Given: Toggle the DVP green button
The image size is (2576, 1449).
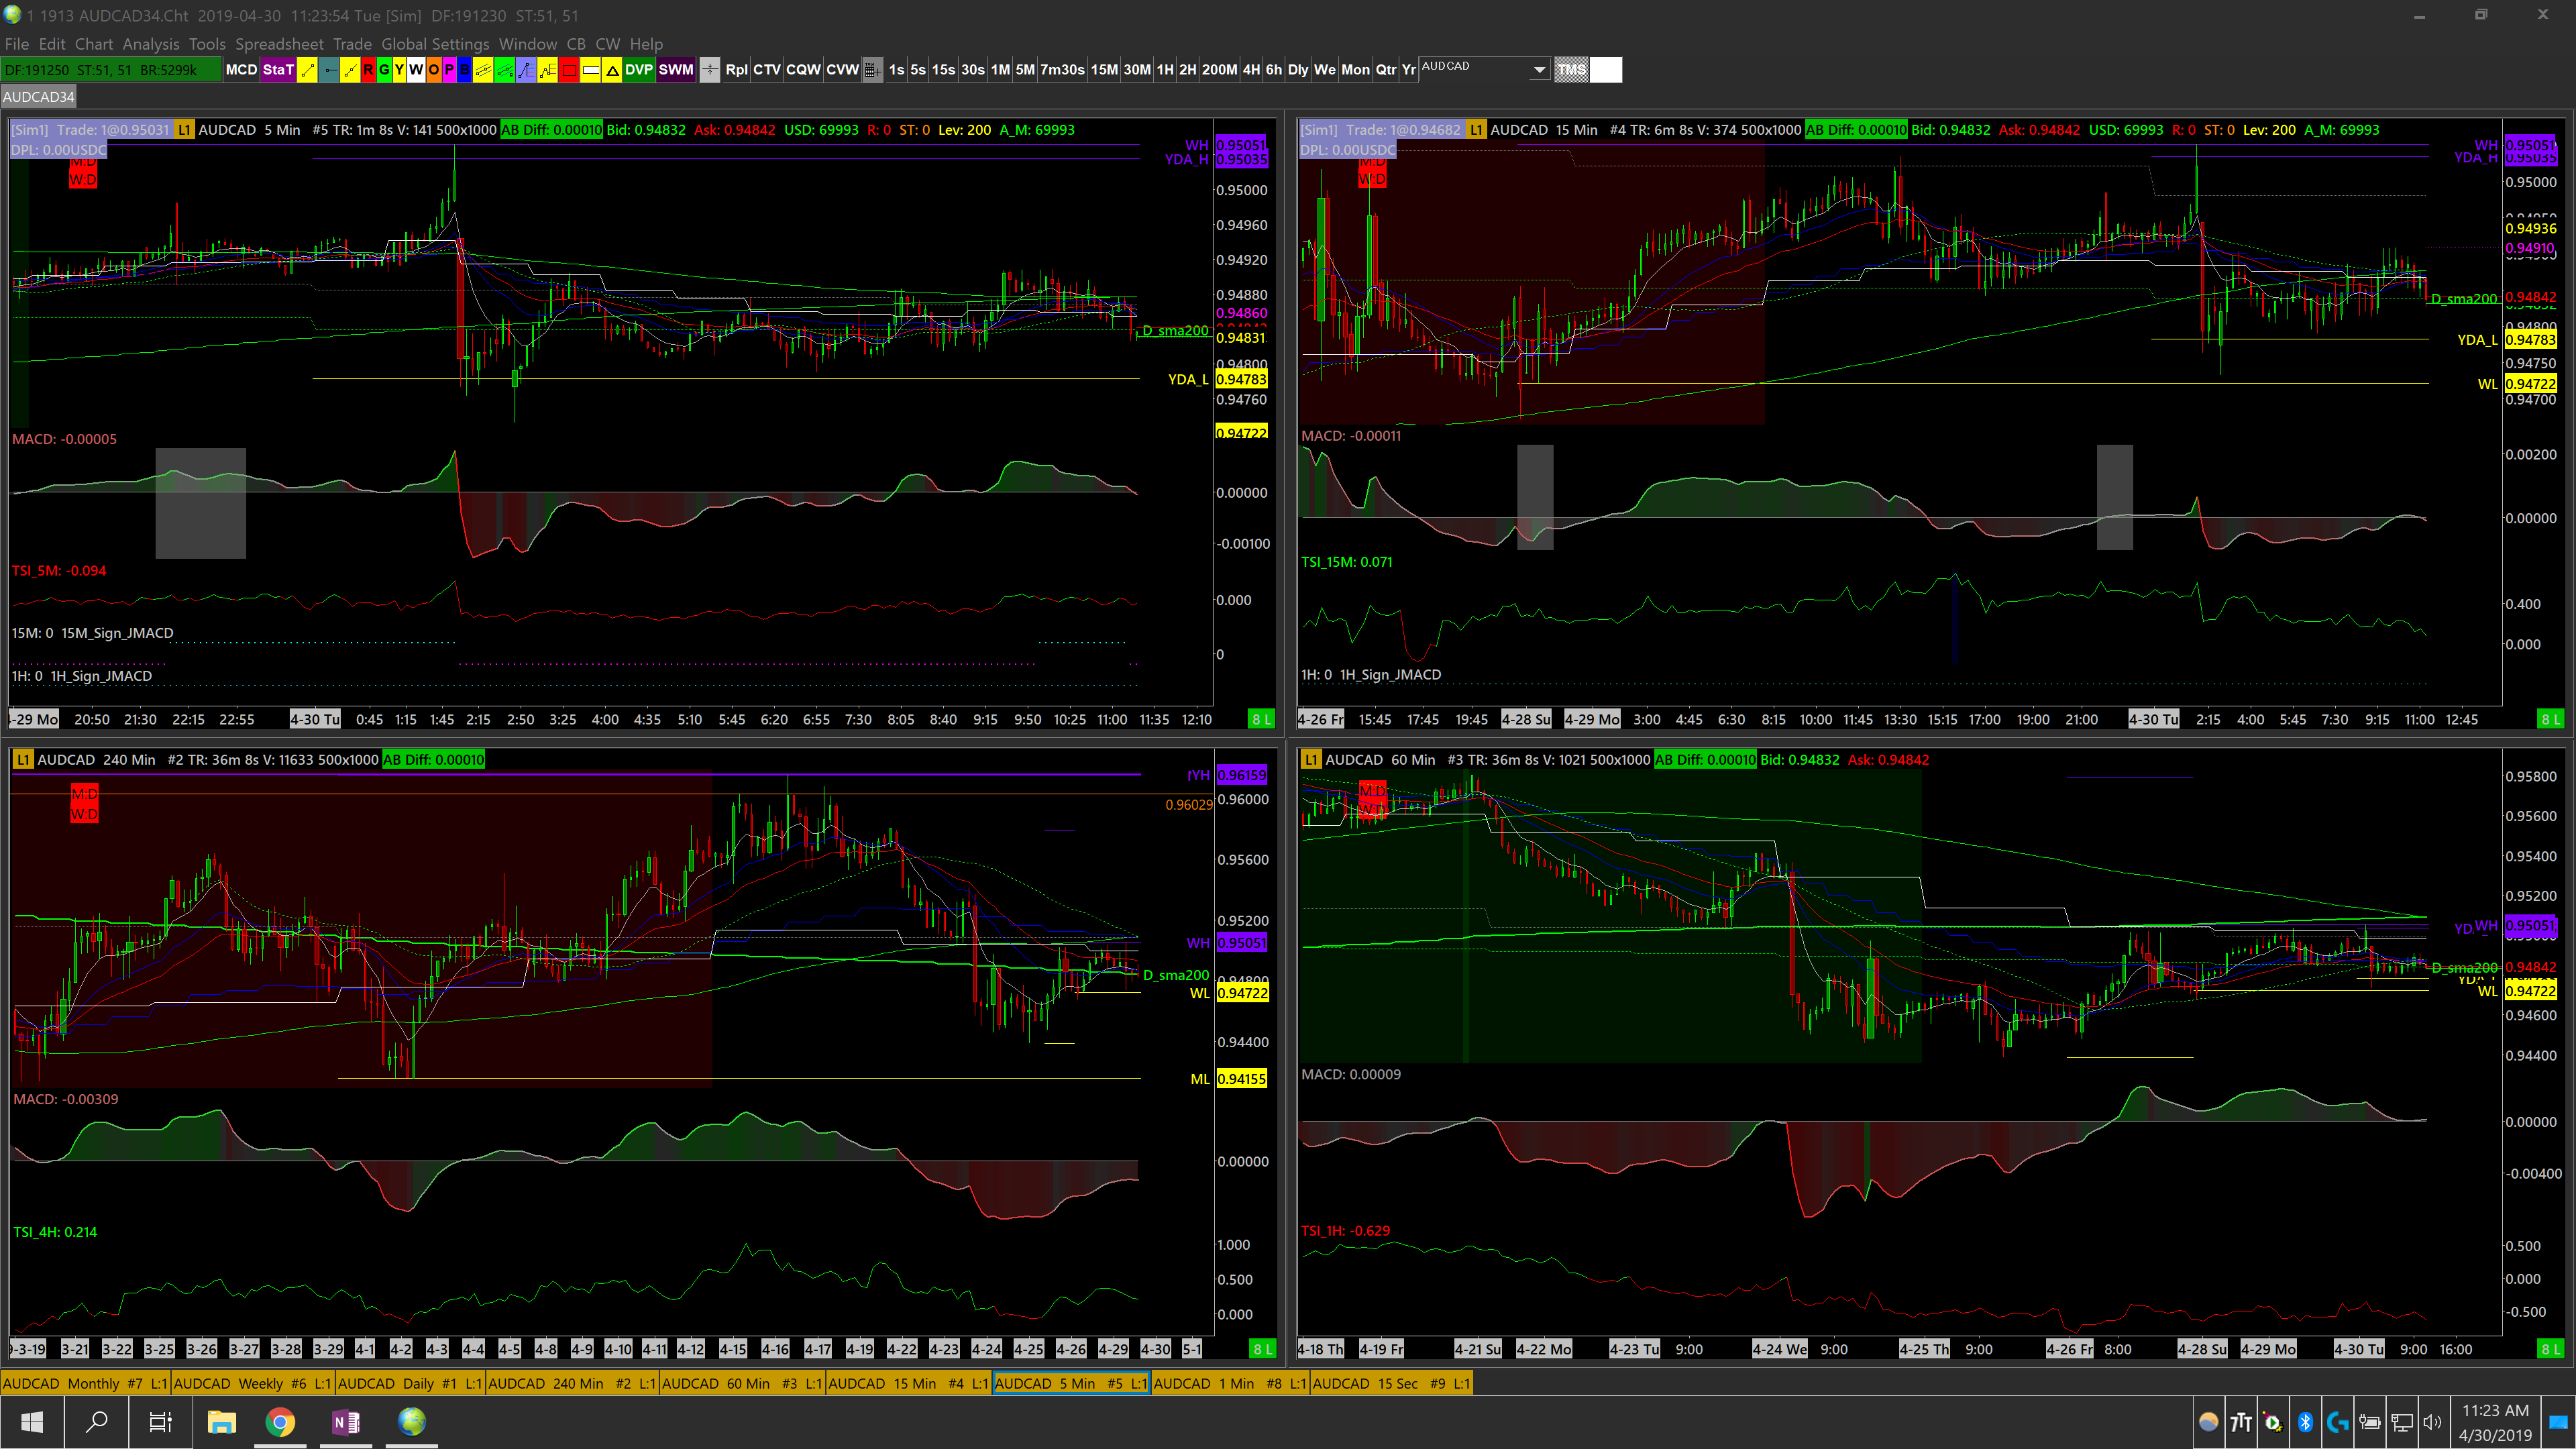Looking at the screenshot, I should pyautogui.click(x=639, y=70).
